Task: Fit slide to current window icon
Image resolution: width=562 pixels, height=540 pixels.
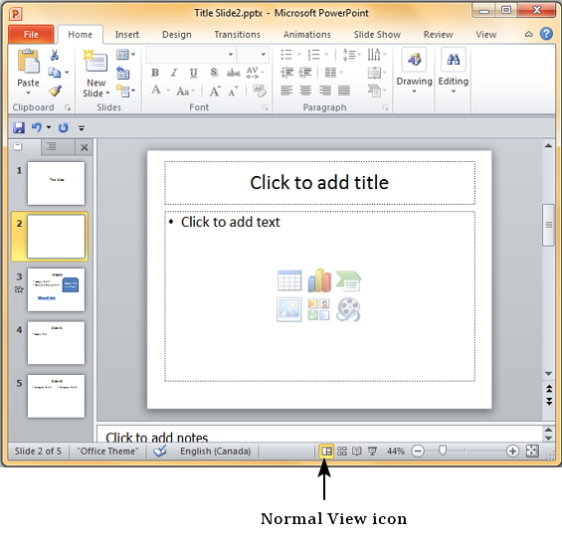Action: pyautogui.click(x=532, y=450)
